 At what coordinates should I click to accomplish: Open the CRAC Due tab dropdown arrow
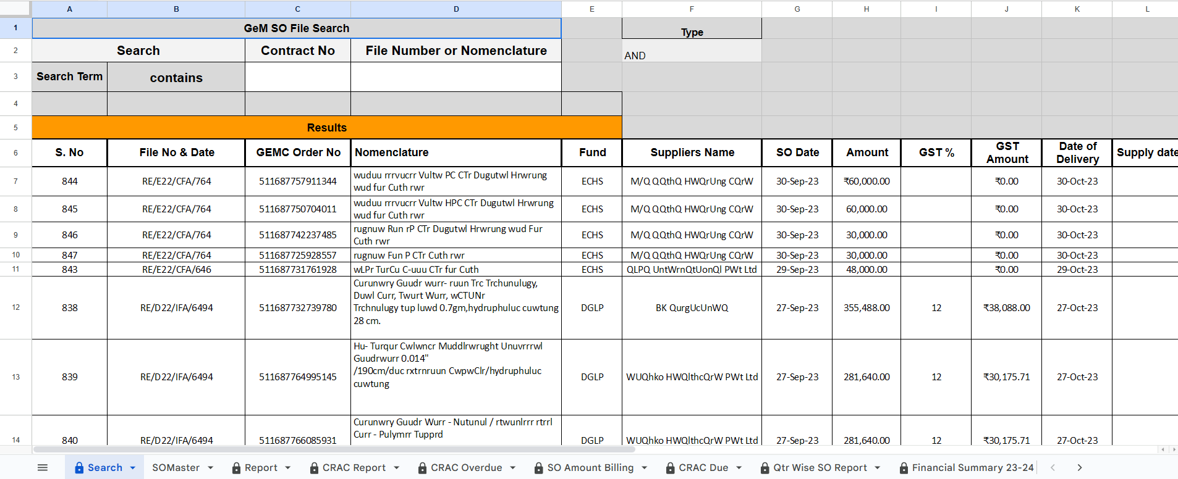[x=739, y=468]
